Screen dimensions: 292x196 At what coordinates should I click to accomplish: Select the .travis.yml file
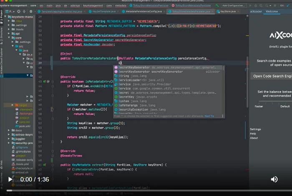click(x=20, y=164)
